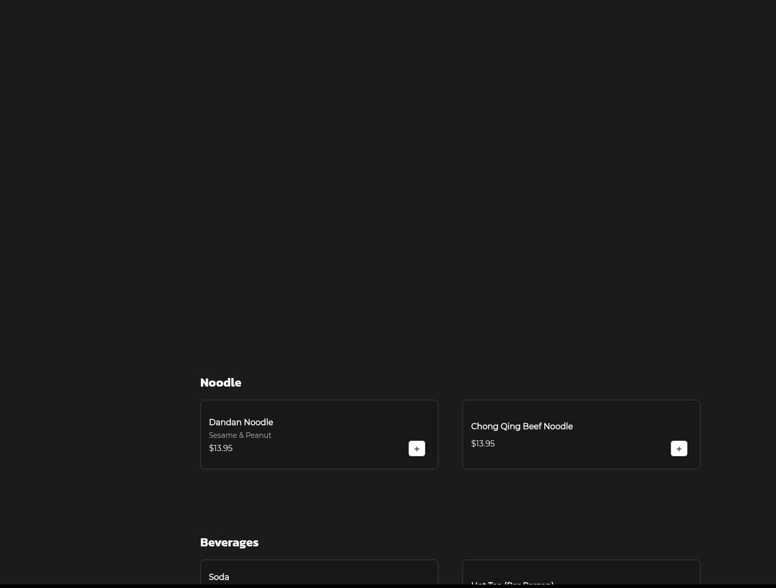Click the Noodle section heading
The image size is (776, 588).
(x=221, y=382)
